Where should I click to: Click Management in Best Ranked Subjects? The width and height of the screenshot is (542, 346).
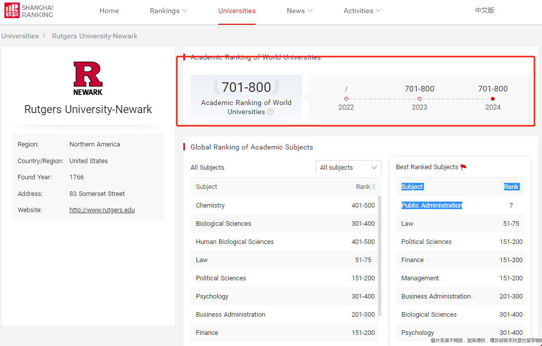click(420, 278)
